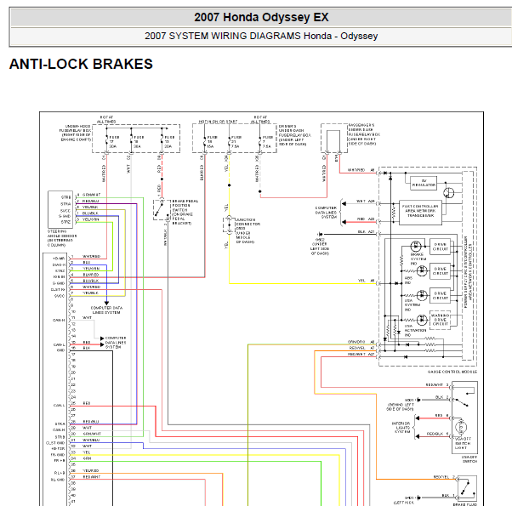Select the "BLU/RED" wire label at pin 4
The width and height of the screenshot is (512, 506).
[x=91, y=275]
